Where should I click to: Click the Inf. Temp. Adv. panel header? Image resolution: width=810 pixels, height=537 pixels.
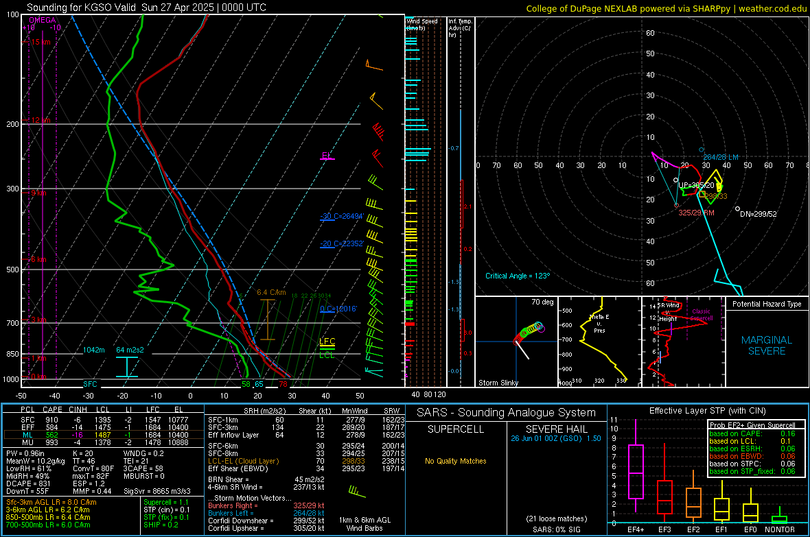[x=460, y=28]
